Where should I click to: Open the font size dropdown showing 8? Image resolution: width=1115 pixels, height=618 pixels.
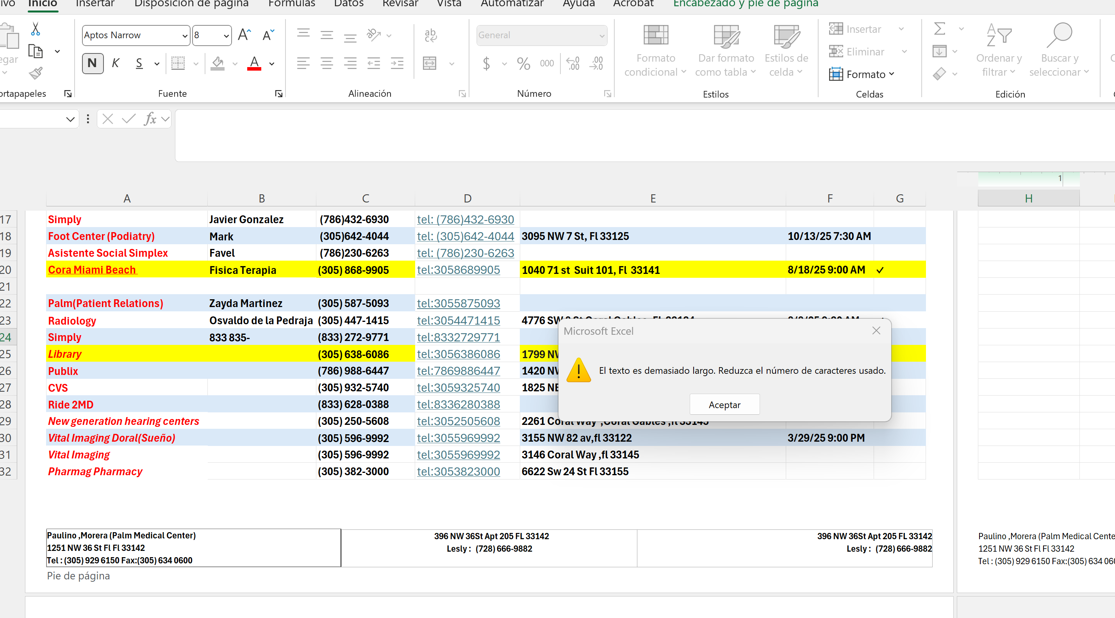(226, 36)
